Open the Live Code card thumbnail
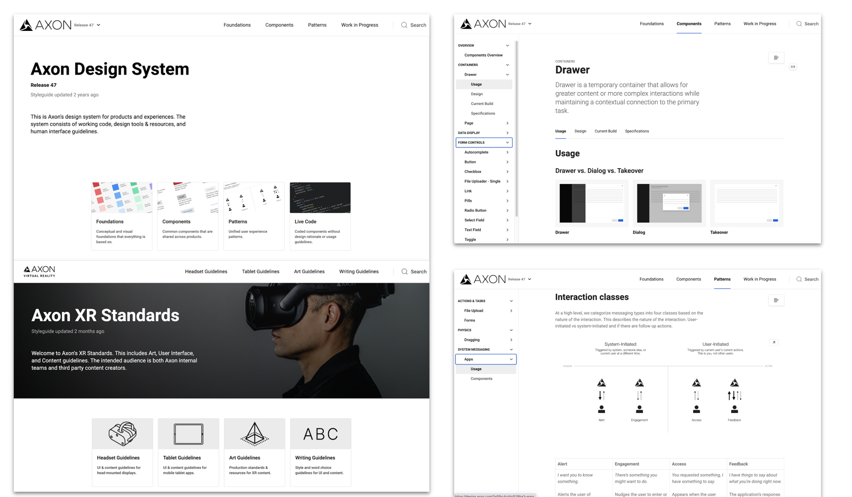This screenshot has width=852, height=497. (320, 197)
